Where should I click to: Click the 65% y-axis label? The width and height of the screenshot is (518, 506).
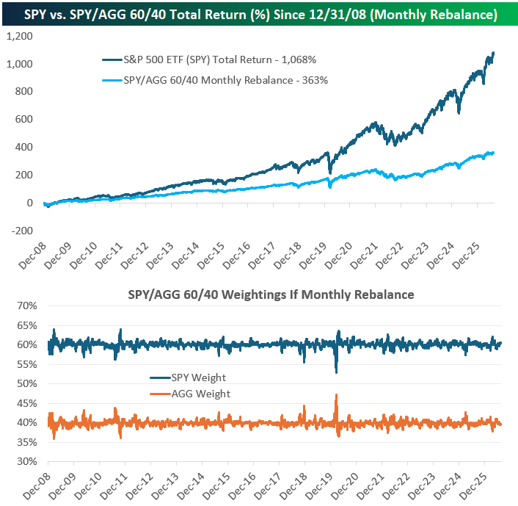click(26, 325)
